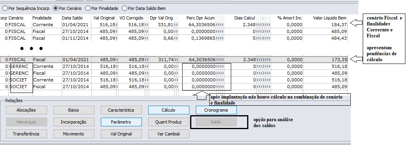Open the Característica relation
The width and height of the screenshot is (407, 145).
pyautogui.click(x=121, y=110)
